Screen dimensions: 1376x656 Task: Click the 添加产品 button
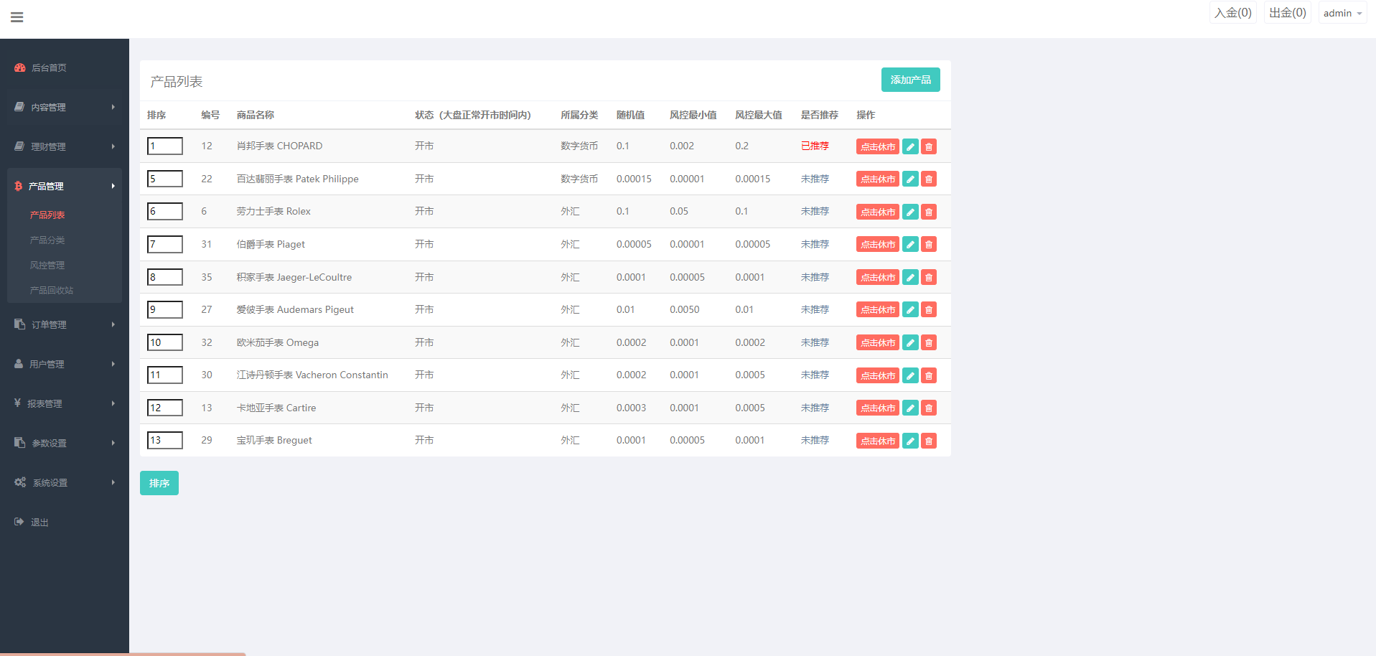910,80
